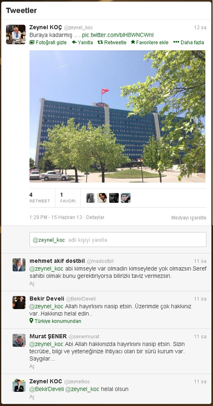This screenshot has height=406, width=213.
Task: Open Murat ŞENER's profile avatar
Action: click(19, 340)
